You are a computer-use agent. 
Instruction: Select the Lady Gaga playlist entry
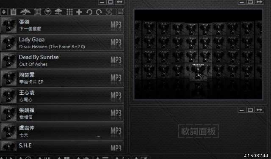62,42
